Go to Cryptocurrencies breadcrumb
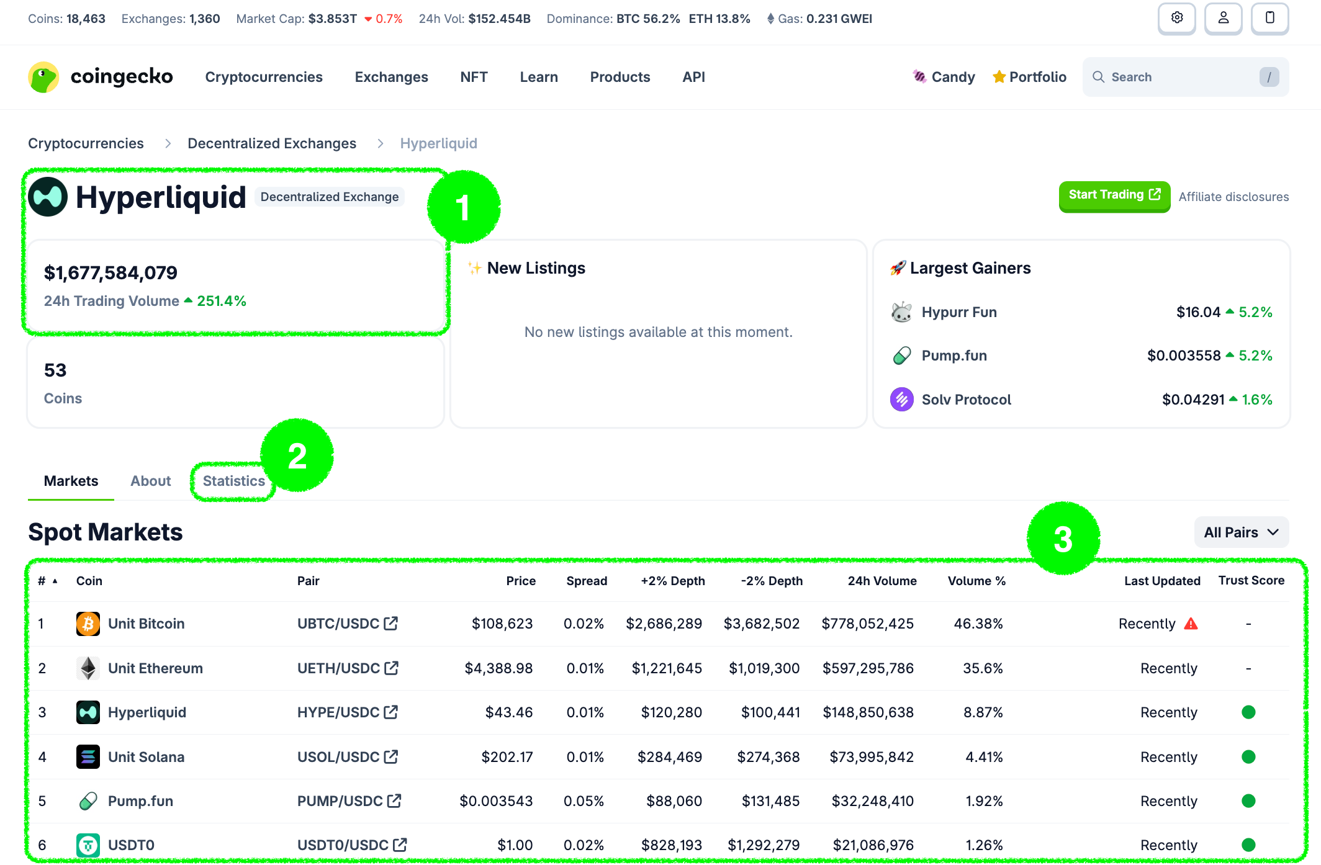The width and height of the screenshot is (1321, 865). [x=86, y=143]
